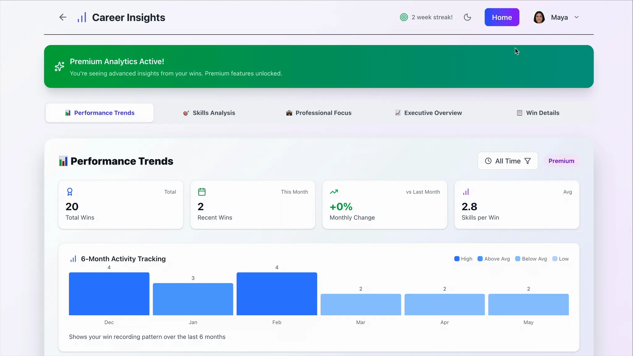Click the '2 week streak!' text
The height and width of the screenshot is (356, 633).
click(x=432, y=17)
